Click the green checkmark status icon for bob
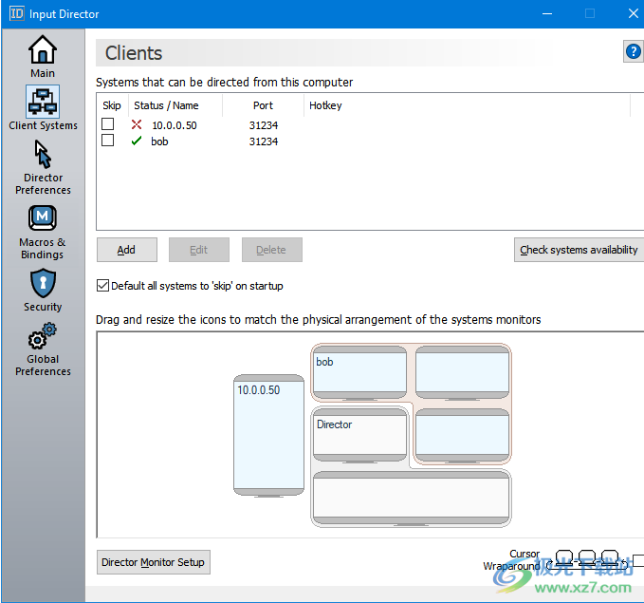644x603 pixels. coord(137,141)
